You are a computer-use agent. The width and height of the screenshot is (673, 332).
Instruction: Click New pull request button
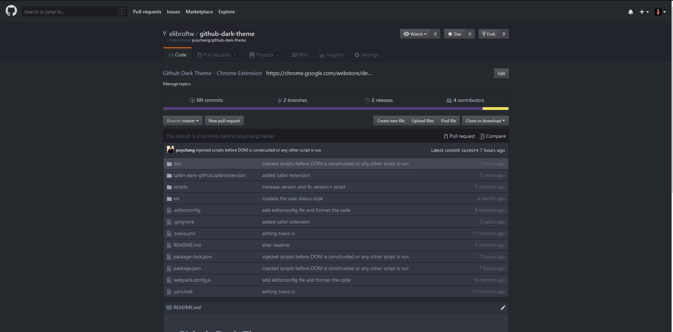point(224,121)
